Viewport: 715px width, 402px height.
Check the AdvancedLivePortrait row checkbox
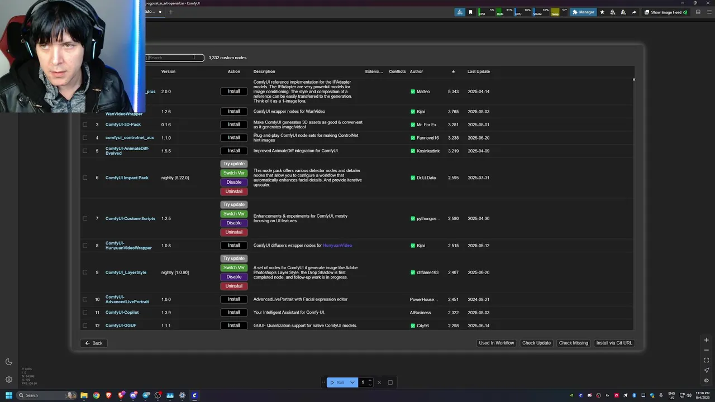click(x=85, y=299)
